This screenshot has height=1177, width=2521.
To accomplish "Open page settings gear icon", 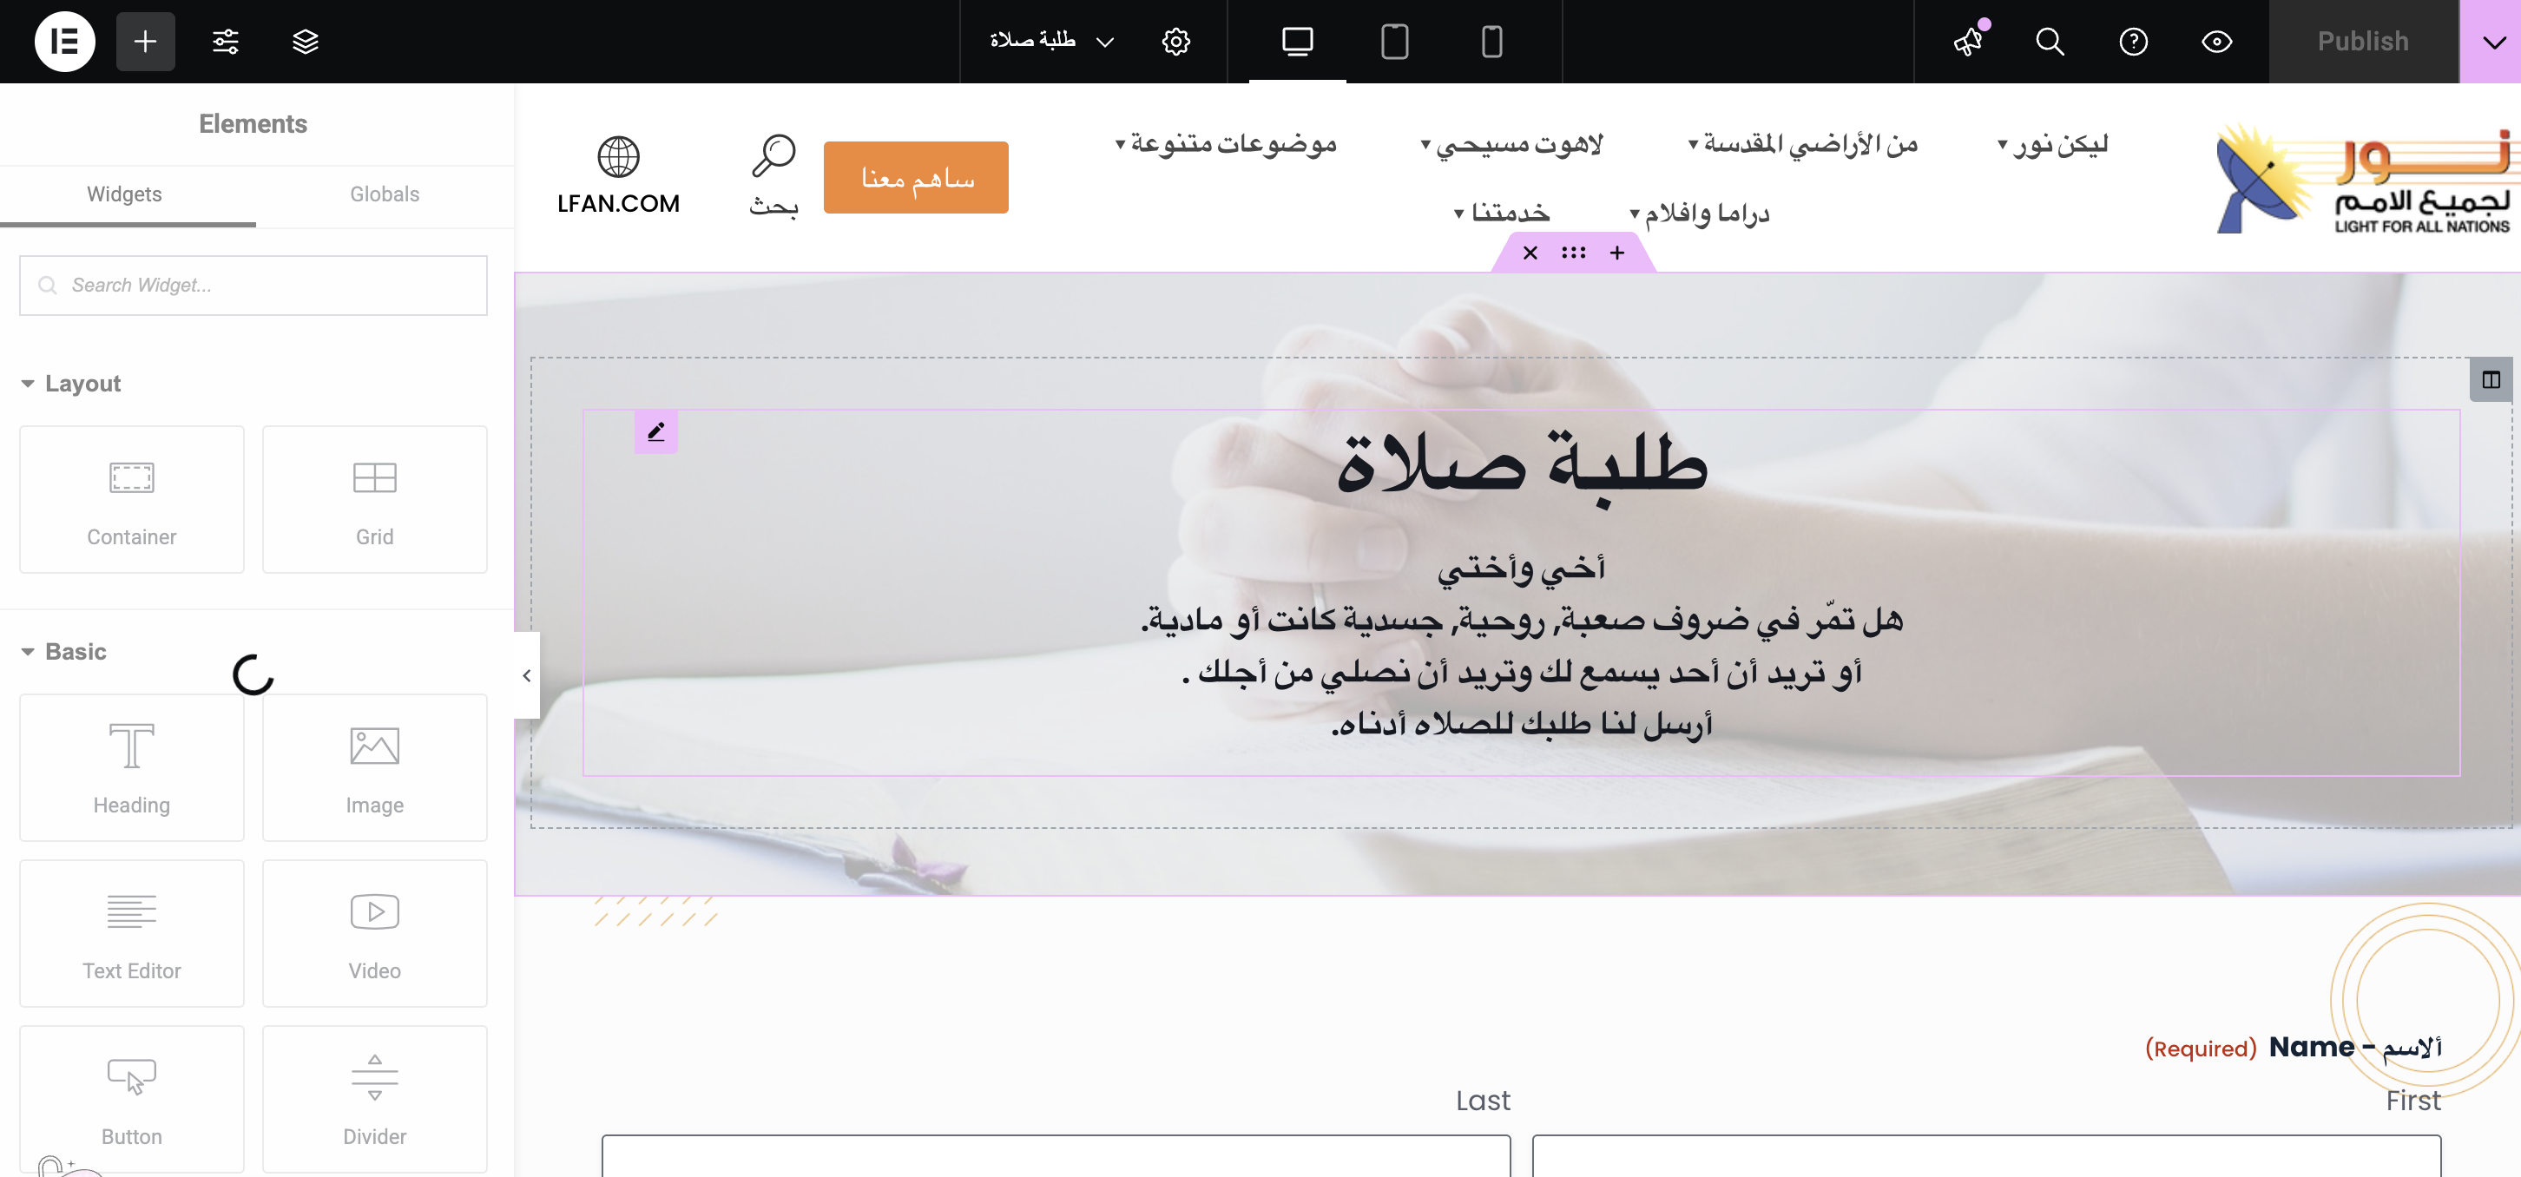I will click(1175, 41).
